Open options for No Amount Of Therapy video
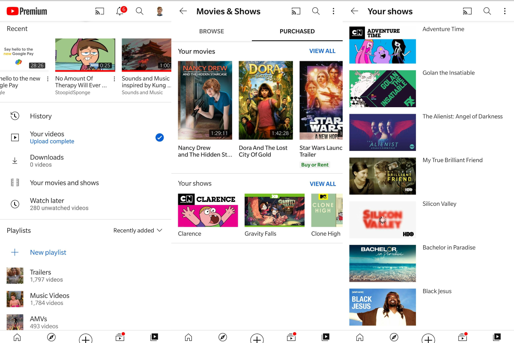 pyautogui.click(x=114, y=79)
